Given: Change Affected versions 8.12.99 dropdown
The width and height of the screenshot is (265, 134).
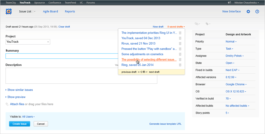Looking at the screenshot, I should (231, 77).
